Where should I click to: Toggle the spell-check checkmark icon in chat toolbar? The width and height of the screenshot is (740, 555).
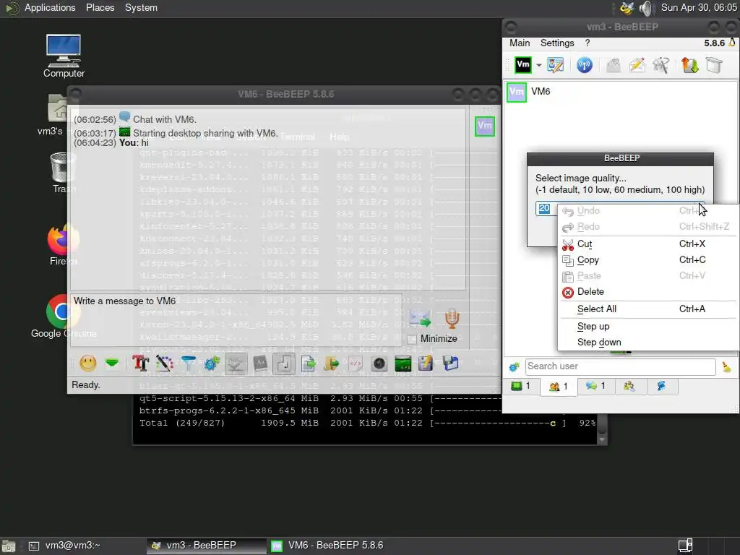(x=236, y=364)
